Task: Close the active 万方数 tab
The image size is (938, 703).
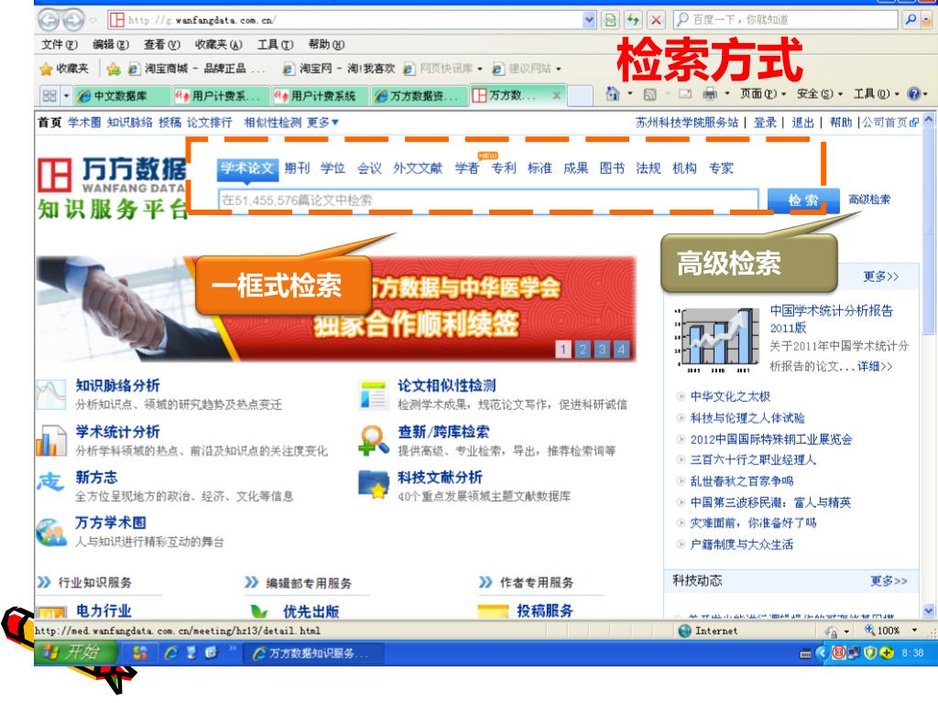Action: 556,95
